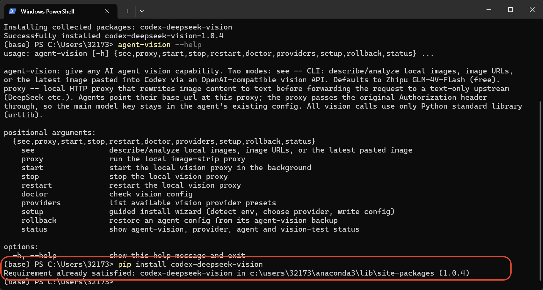Click 'install codex-deepseek-vision' after pip
543x290 pixels.
pyautogui.click(x=199, y=264)
